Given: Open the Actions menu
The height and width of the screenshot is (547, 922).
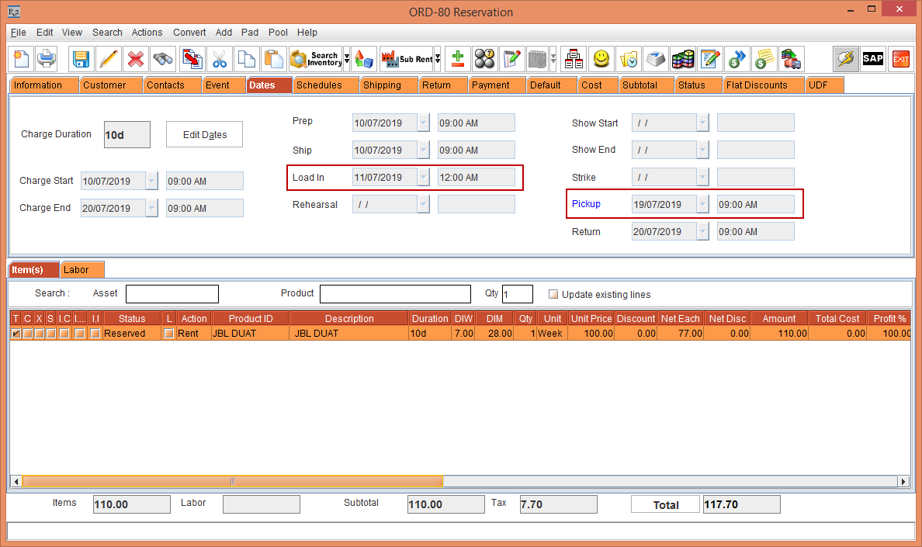Looking at the screenshot, I should click(147, 33).
